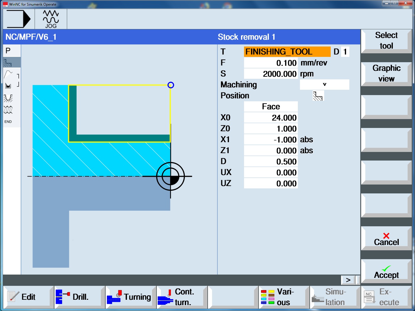Select the groove cutting step icon
The height and width of the screenshot is (311, 415).
[8, 98]
